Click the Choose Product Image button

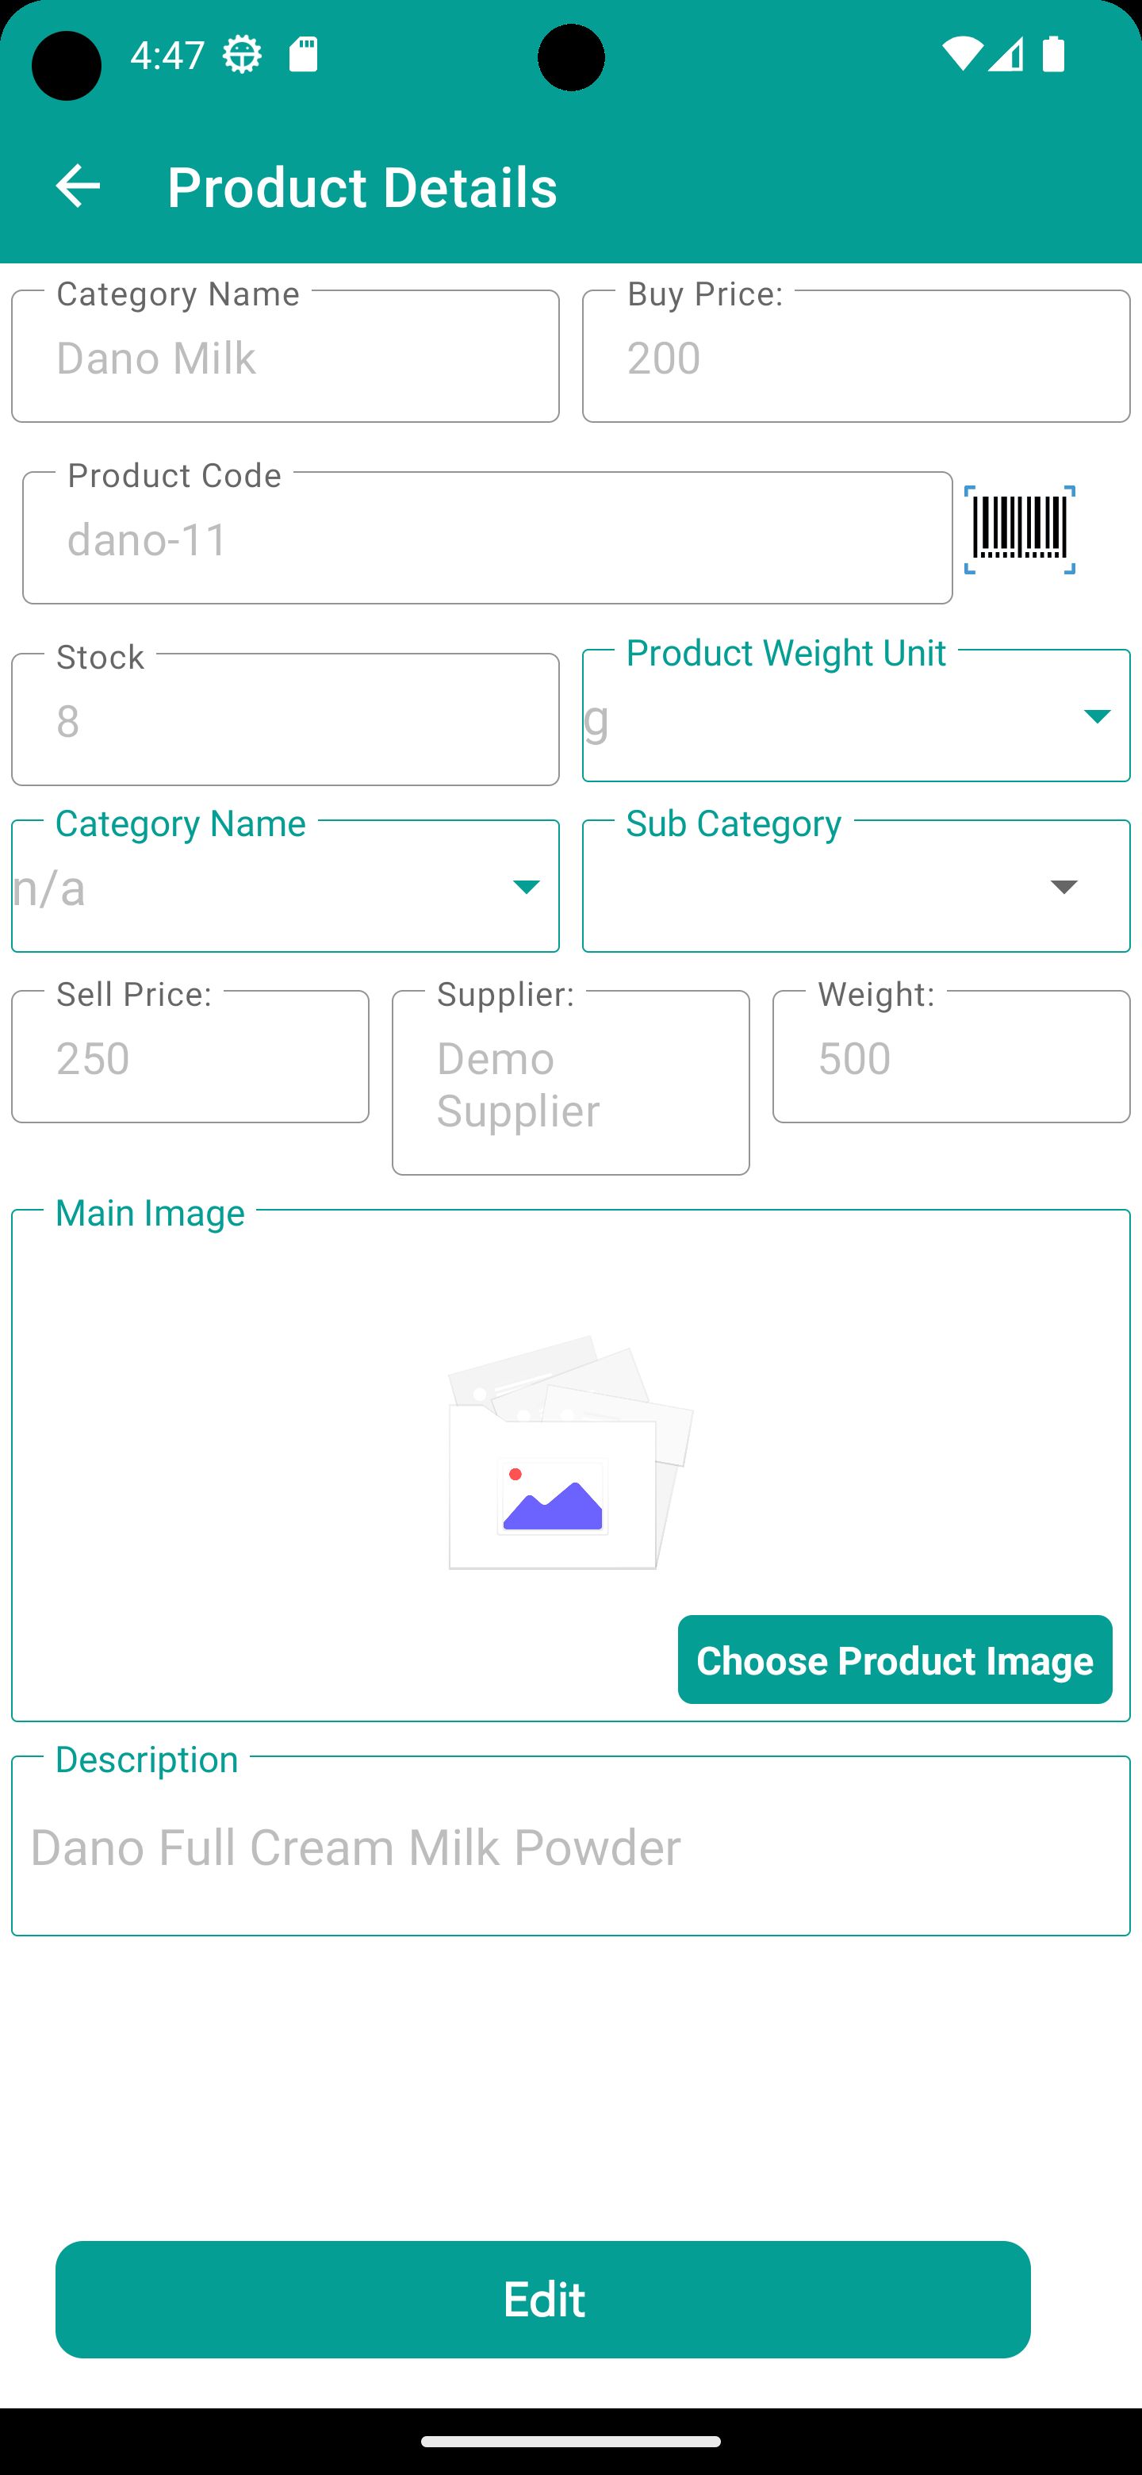895,1660
